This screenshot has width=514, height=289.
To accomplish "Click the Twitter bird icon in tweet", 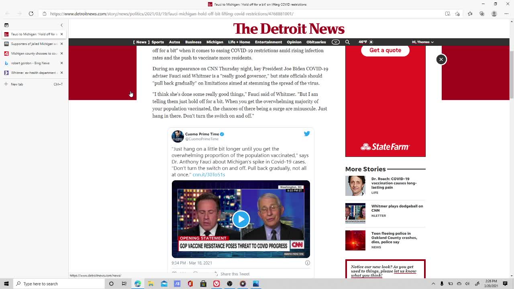I will (x=307, y=134).
